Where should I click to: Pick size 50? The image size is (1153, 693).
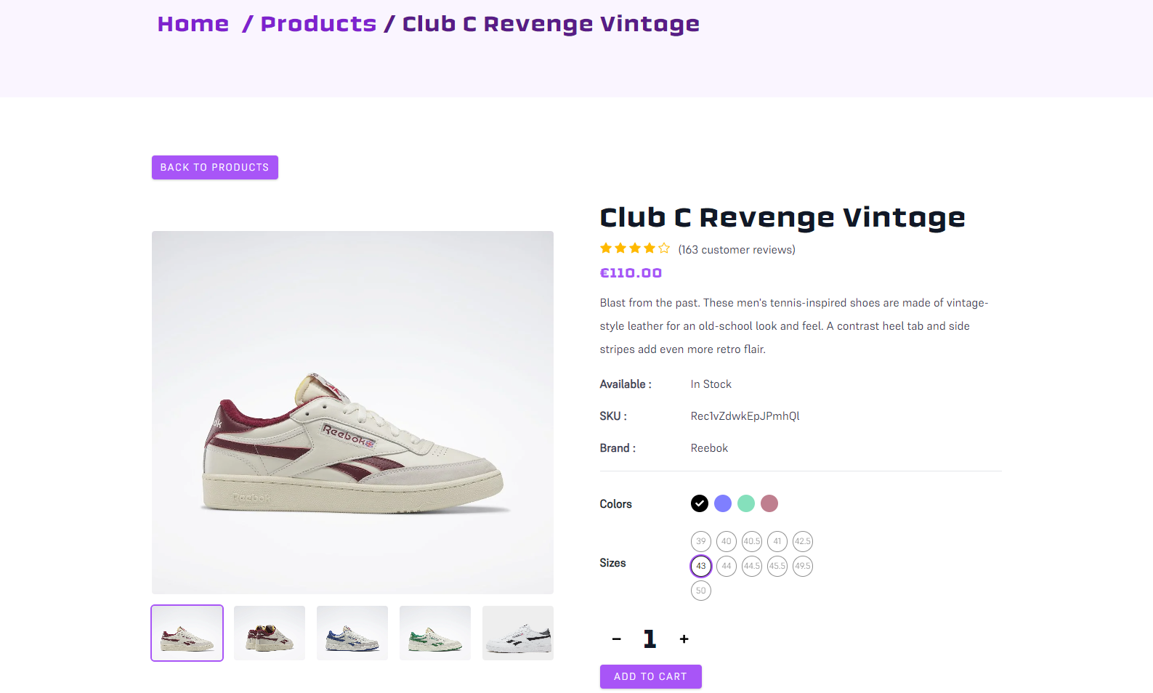[701, 591]
